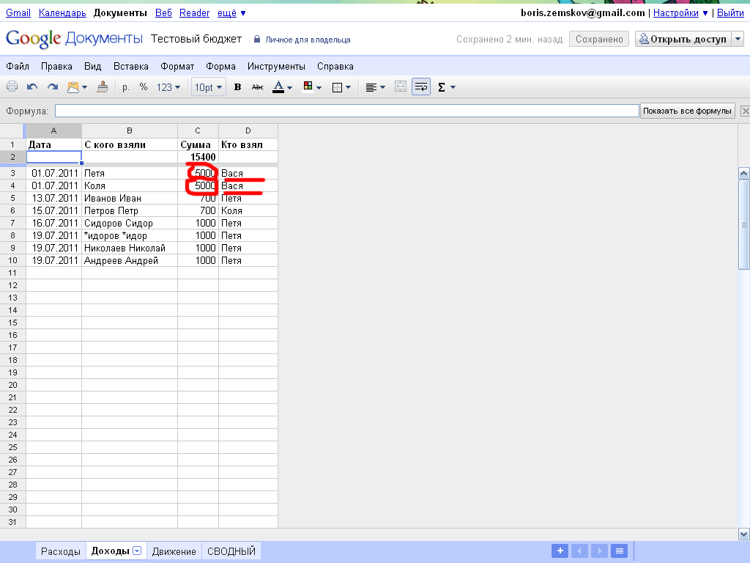The height and width of the screenshot is (563, 750).
Task: Show the list of all sheets
Action: point(619,551)
